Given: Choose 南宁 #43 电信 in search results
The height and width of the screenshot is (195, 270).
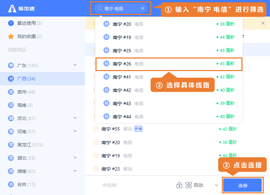Looking at the screenshot, I should pyautogui.click(x=169, y=103).
